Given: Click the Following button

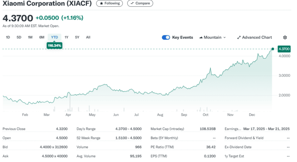Looking at the screenshot, I should 110,3.
